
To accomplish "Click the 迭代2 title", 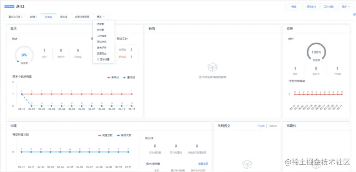I will 20,7.
